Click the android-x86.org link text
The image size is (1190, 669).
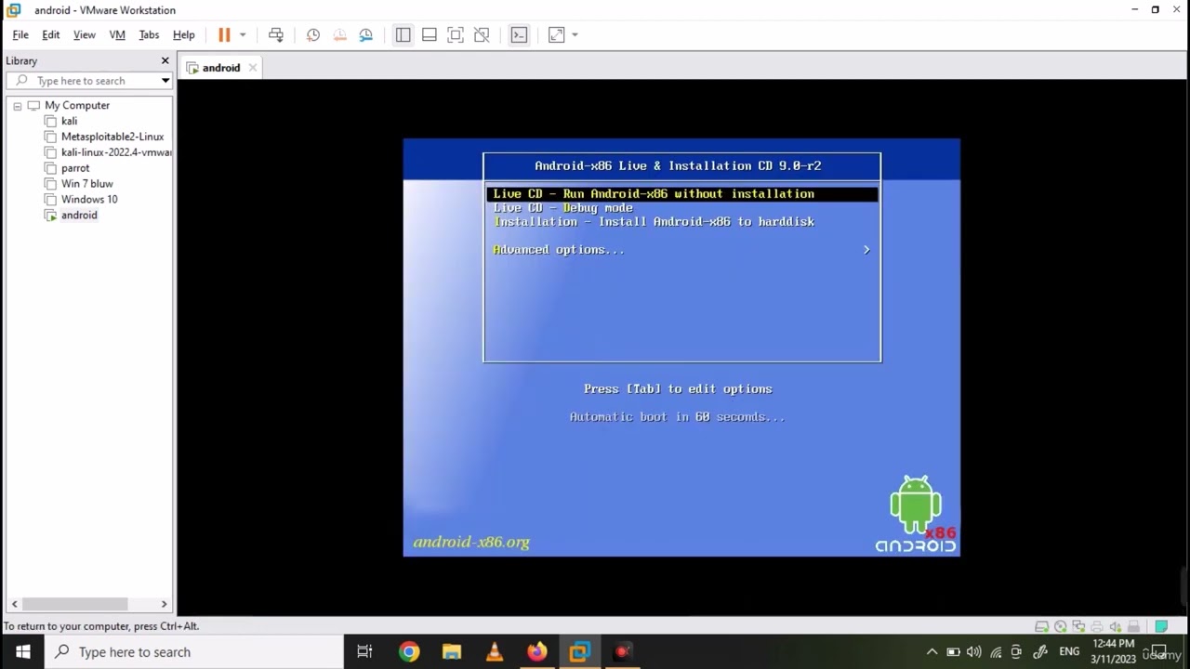click(471, 542)
